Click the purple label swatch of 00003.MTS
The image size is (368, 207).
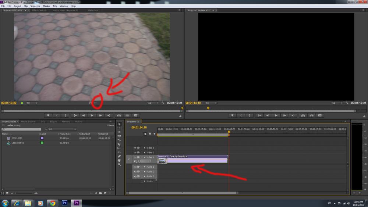click(x=42, y=138)
